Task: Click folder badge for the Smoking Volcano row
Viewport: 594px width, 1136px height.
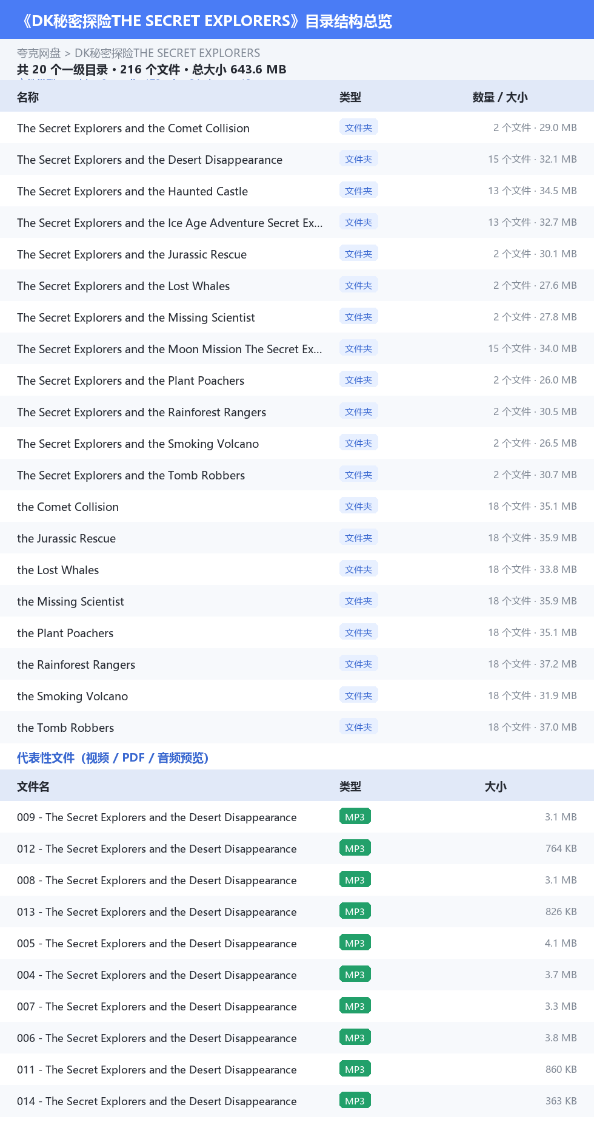Action: [359, 695]
